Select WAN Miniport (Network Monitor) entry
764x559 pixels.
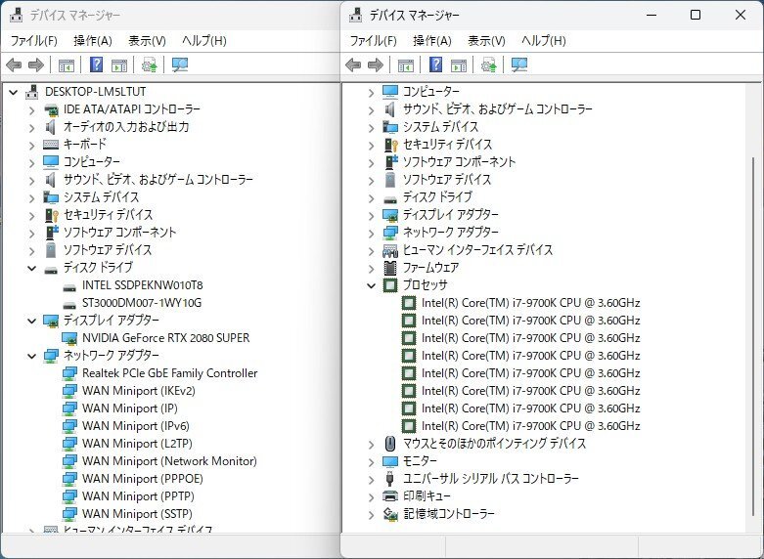(169, 461)
